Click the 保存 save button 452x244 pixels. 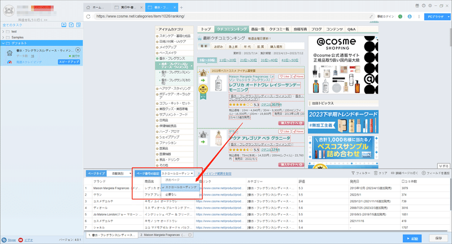pos(438,238)
